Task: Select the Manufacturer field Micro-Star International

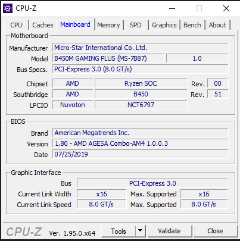Action: 141,48
